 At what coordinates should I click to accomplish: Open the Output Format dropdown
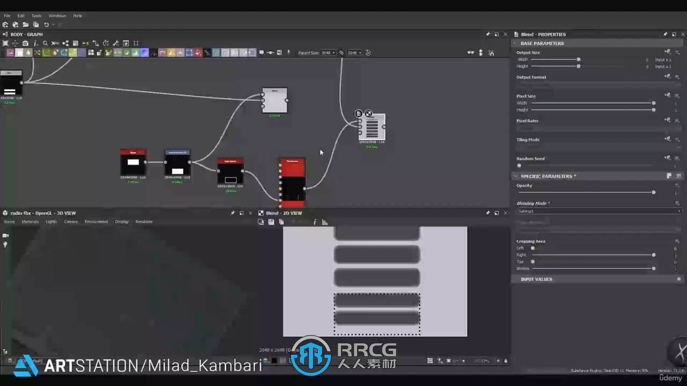pyautogui.click(x=598, y=85)
